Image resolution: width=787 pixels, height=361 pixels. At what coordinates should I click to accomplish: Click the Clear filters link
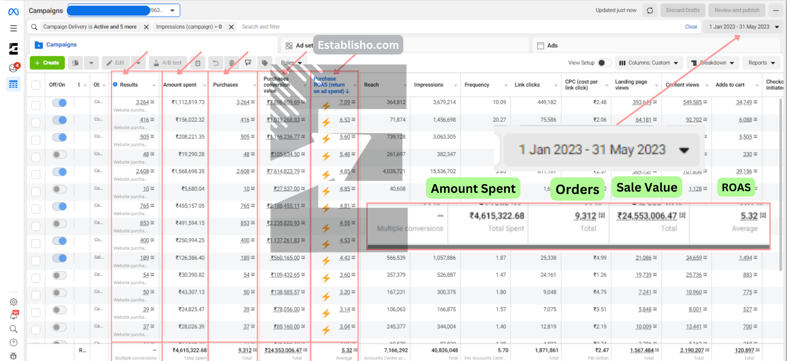click(691, 27)
